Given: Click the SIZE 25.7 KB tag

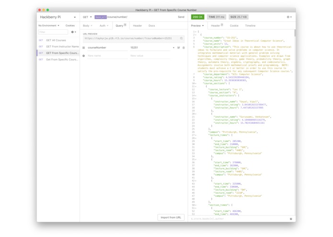Looking at the screenshot, I should [x=239, y=17].
